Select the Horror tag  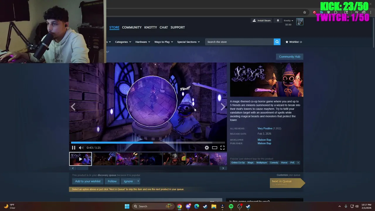[x=284, y=163]
